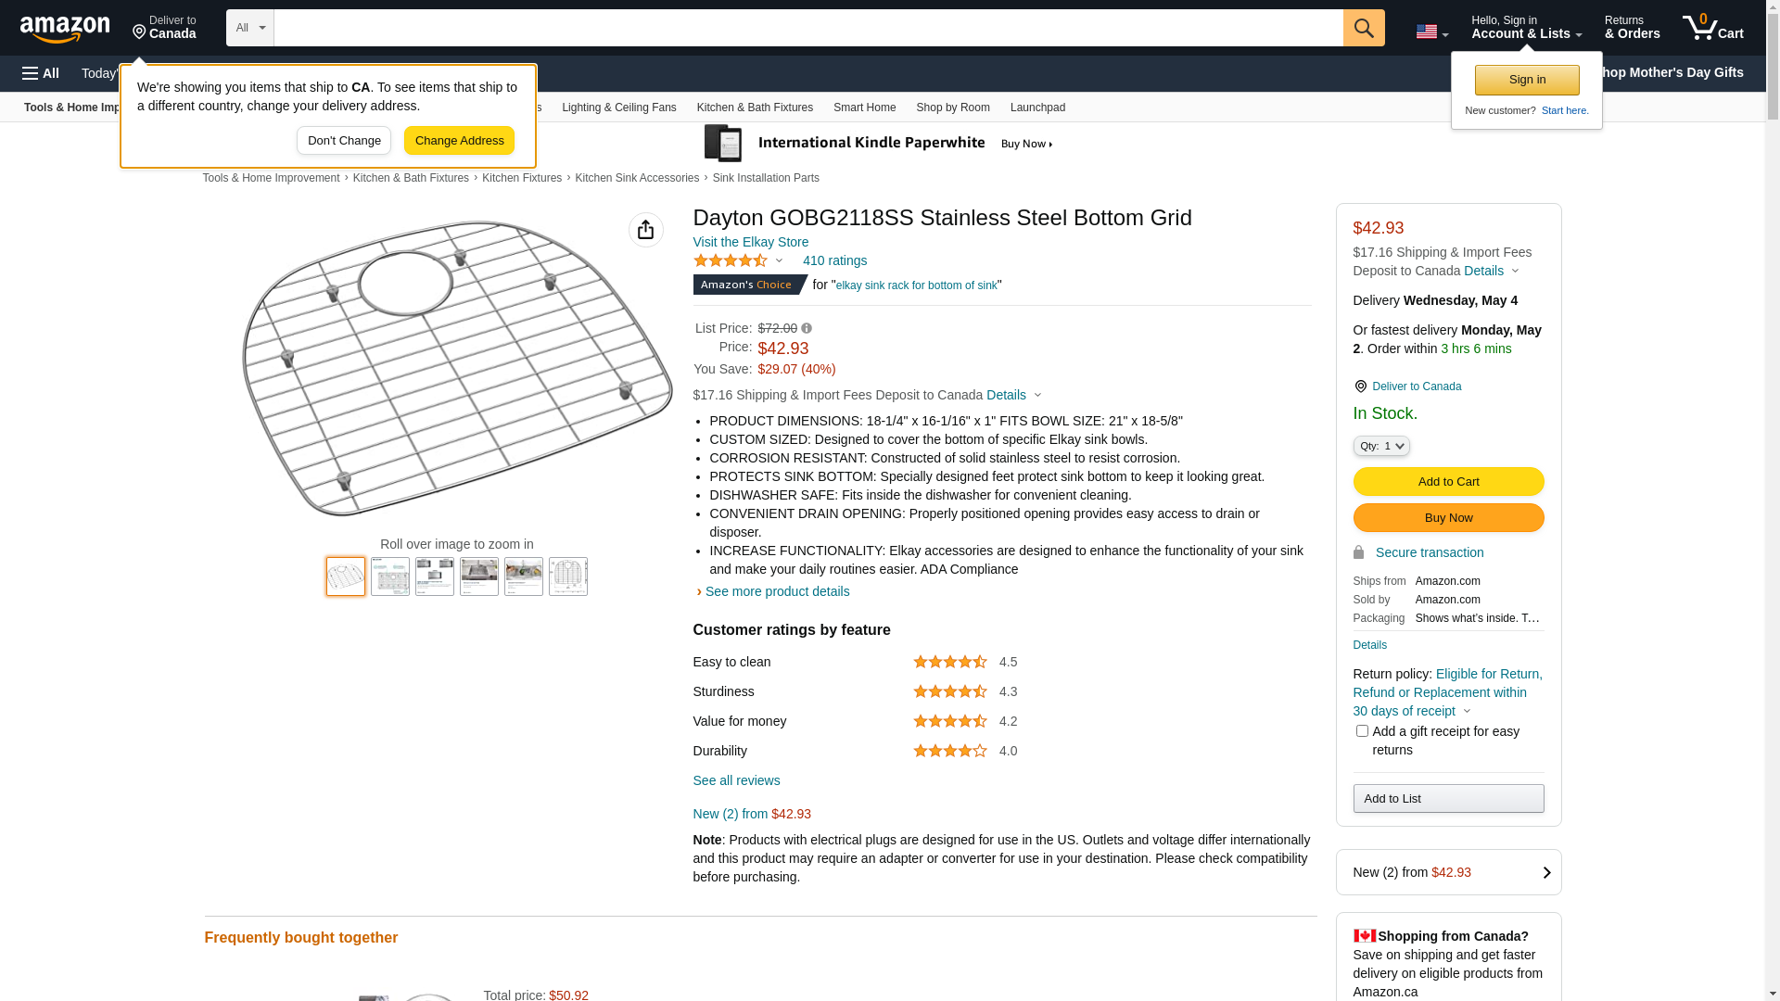Screen dimensions: 1780x1001
Task: Check the gift receipt checkbox
Action: pyautogui.click(x=1362, y=731)
